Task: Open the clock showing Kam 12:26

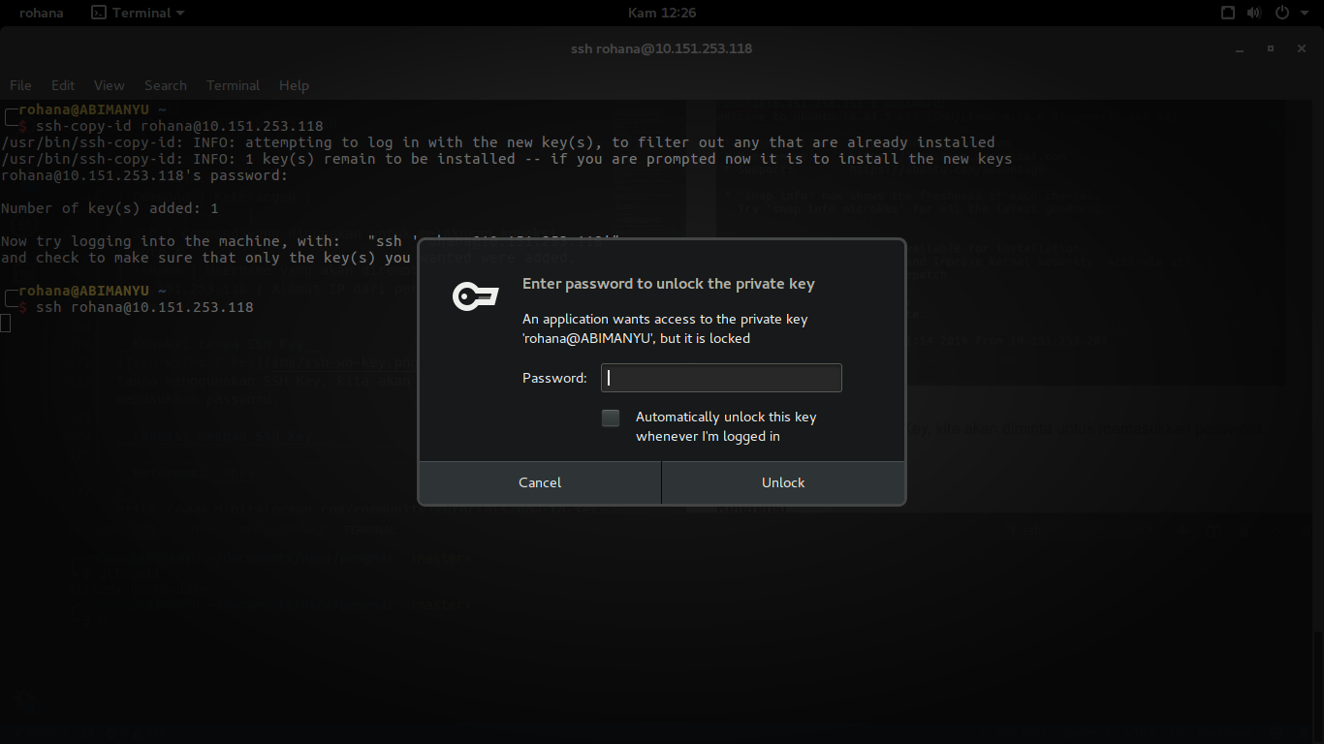Action: coord(662,13)
